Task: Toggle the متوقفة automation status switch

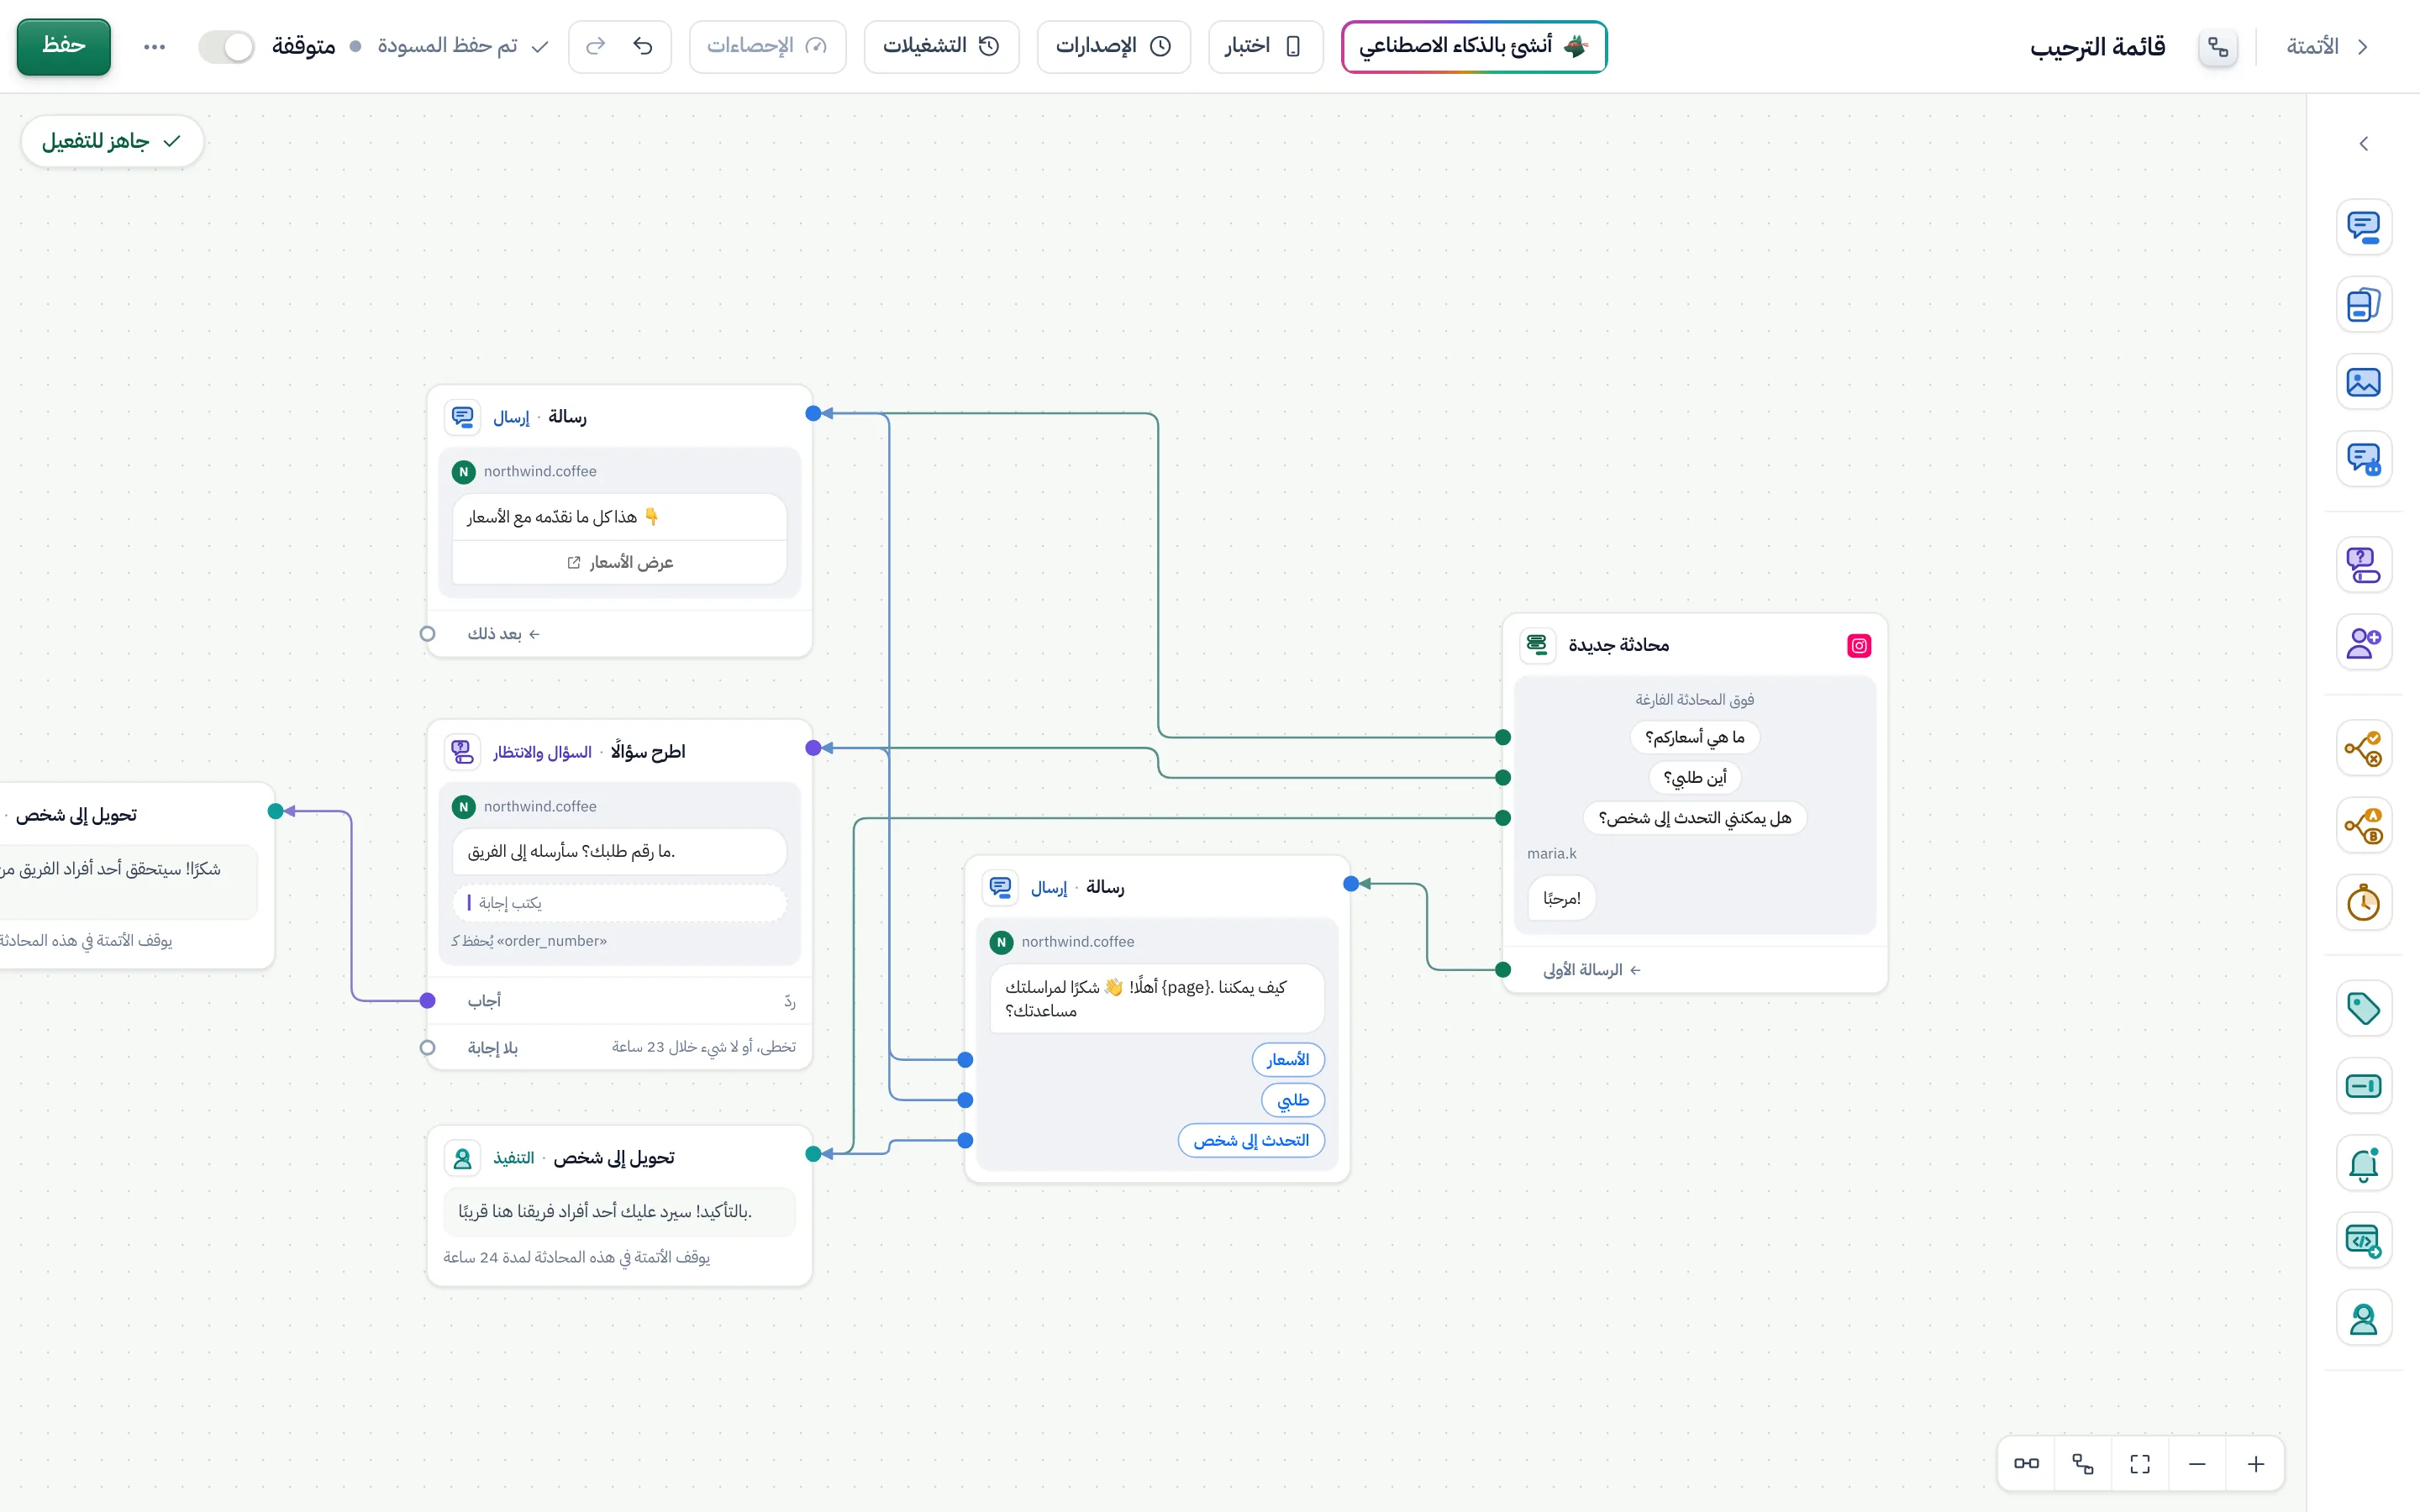Action: coord(226,47)
